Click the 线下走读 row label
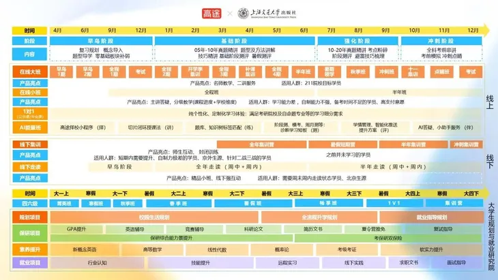 [30, 167]
